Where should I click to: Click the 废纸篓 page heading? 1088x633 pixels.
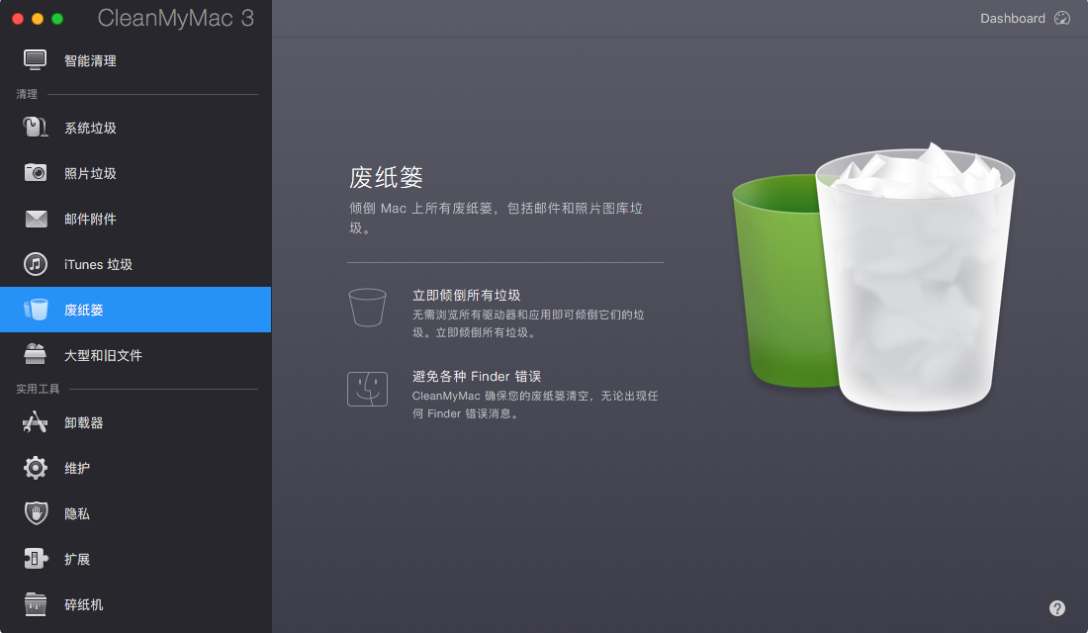click(386, 178)
